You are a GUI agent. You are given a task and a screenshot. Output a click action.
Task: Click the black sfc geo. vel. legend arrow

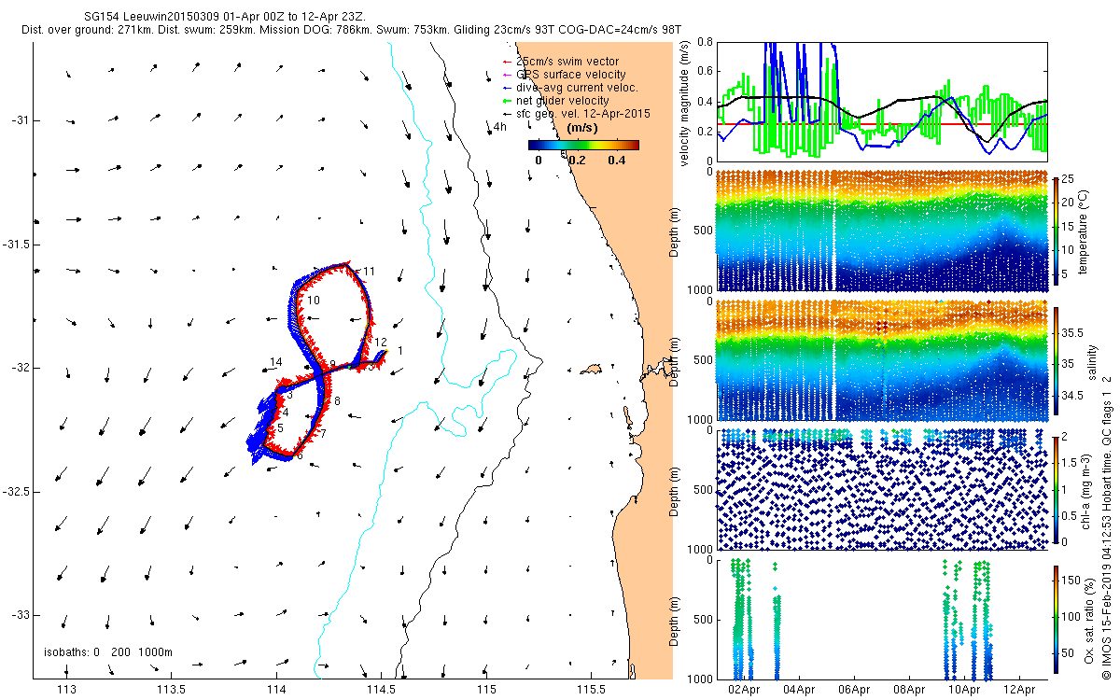[508, 113]
